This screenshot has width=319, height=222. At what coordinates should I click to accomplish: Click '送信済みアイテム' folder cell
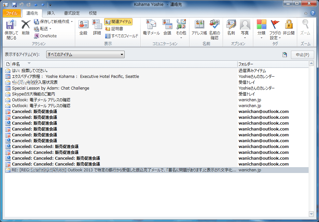point(252,71)
